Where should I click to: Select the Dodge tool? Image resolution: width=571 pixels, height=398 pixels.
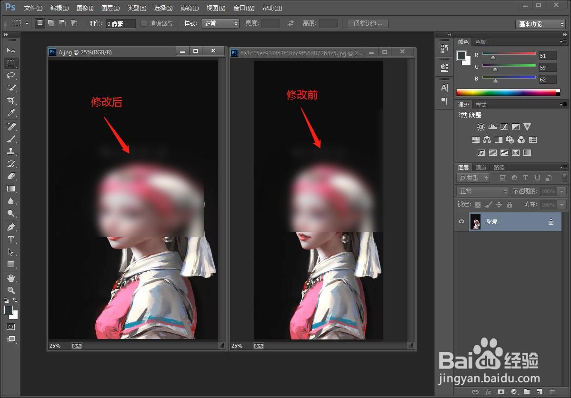[11, 213]
